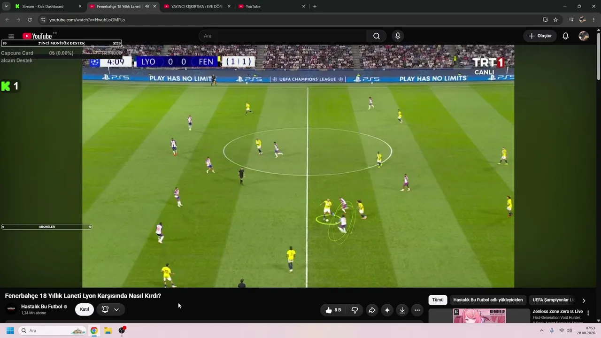Open options menu for Zenless Zone Zero video

(588, 313)
